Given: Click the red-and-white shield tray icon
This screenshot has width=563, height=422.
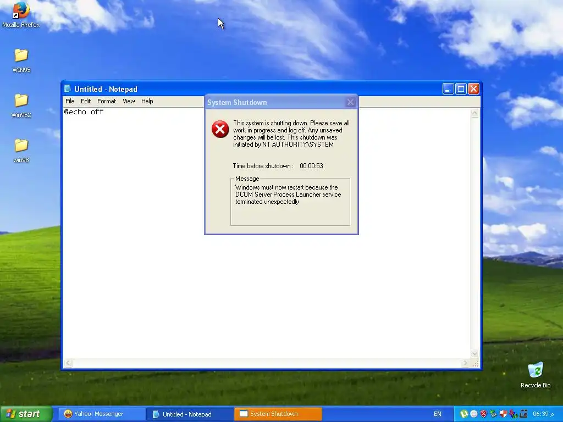Looking at the screenshot, I should coord(504,414).
